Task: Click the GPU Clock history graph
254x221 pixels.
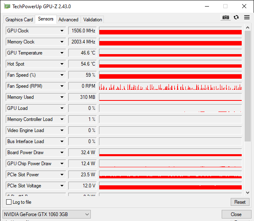Action: click(x=171, y=31)
